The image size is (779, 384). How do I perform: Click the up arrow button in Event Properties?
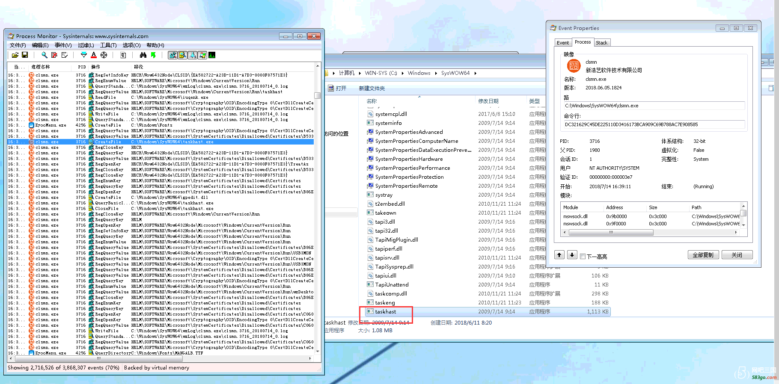click(559, 255)
